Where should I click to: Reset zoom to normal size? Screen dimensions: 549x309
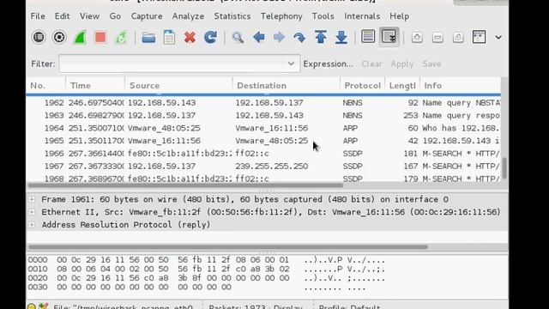tap(458, 37)
